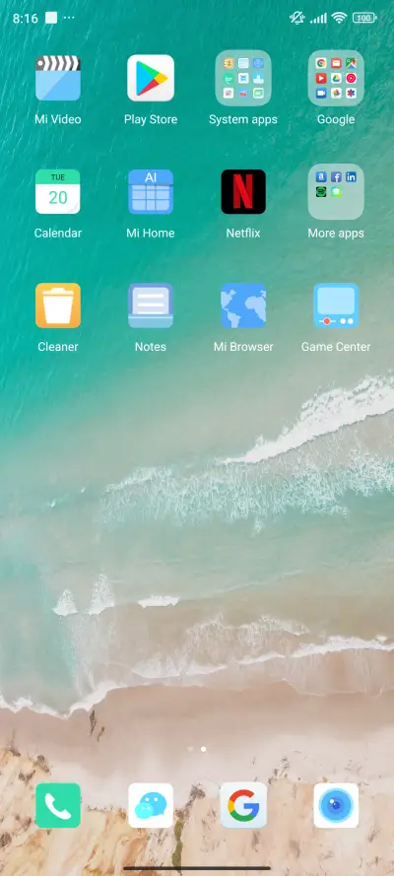This screenshot has width=394, height=876.
Task: Tap the "Cleaner" label
Action: click(58, 347)
